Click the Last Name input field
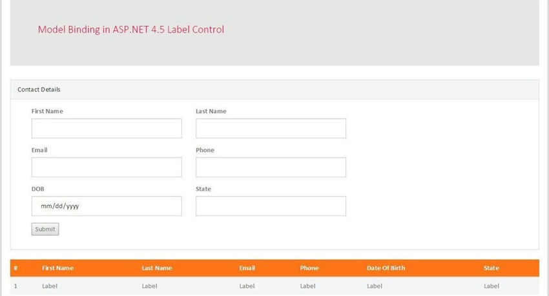549x296 pixels. click(x=271, y=128)
